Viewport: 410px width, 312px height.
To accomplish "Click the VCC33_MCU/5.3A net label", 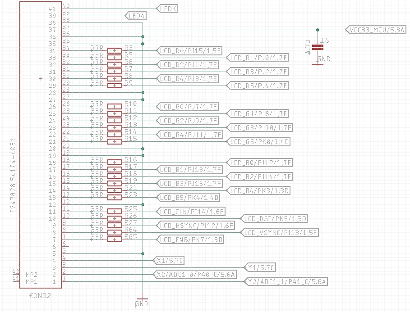I will coord(376,30).
